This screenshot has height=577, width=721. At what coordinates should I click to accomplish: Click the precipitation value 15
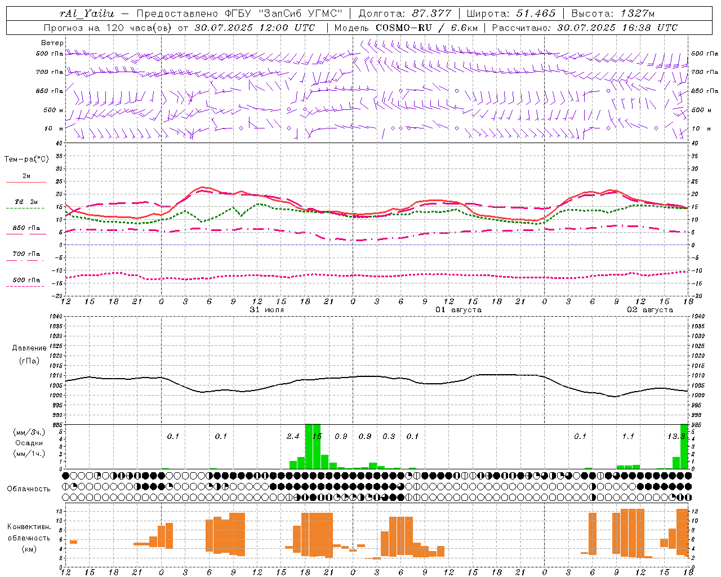click(x=317, y=436)
